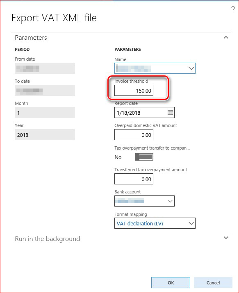Viewport: 239px width, 293px height.
Task: Click the Parameters section header text
Action: point(31,38)
